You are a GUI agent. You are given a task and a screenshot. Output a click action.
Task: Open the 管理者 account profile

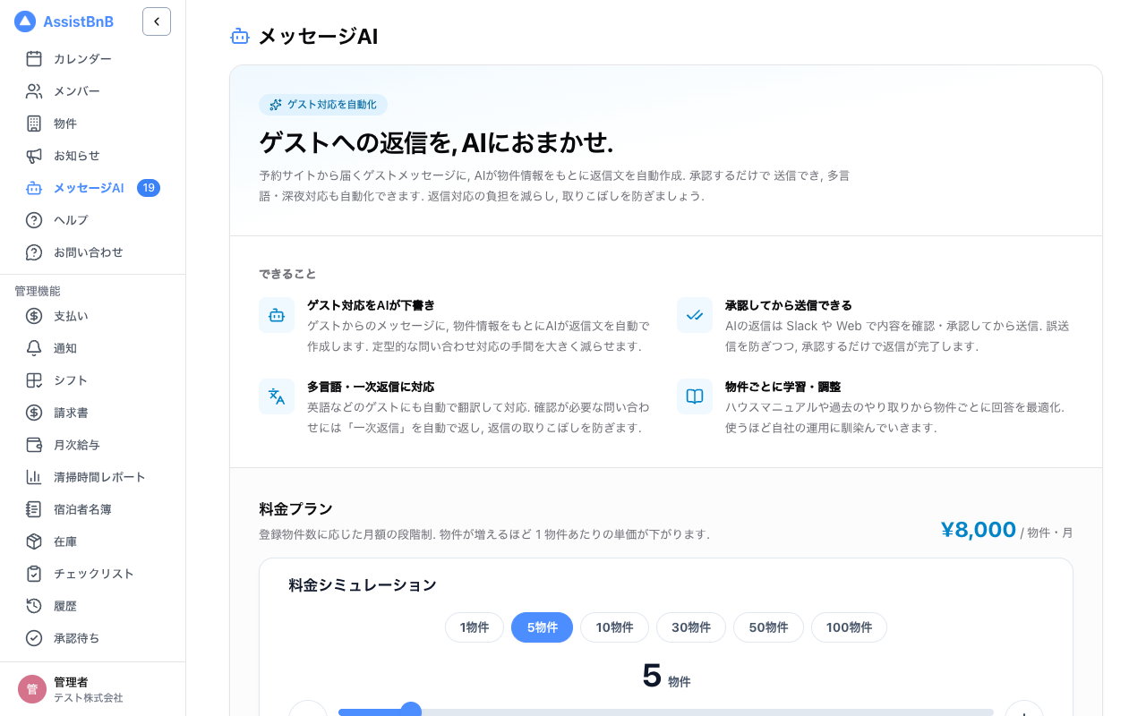pos(93,689)
